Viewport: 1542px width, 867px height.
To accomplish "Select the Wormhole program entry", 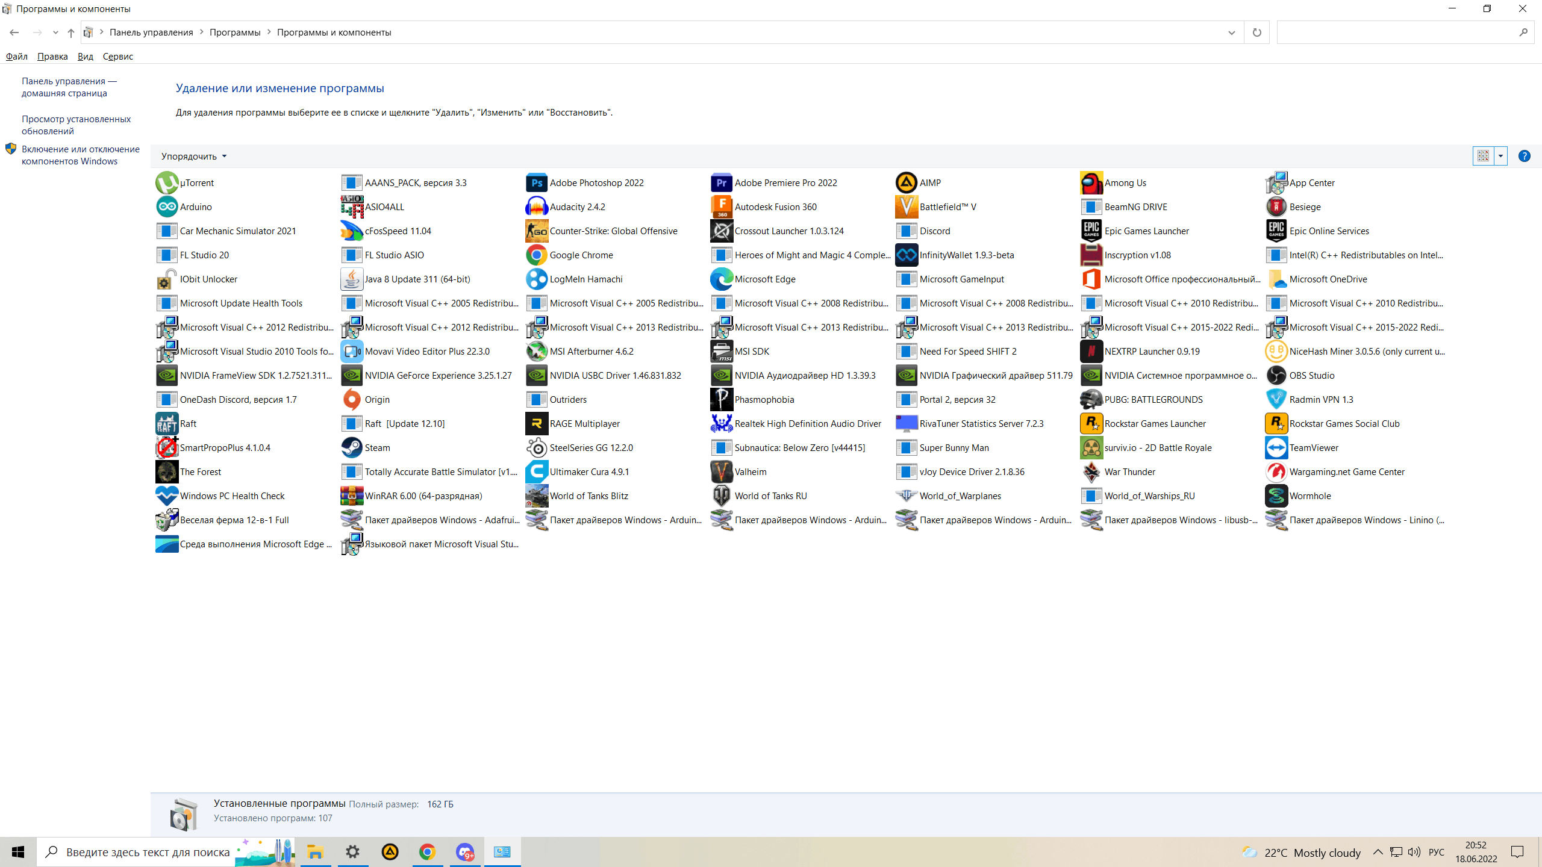I will pos(1298,496).
